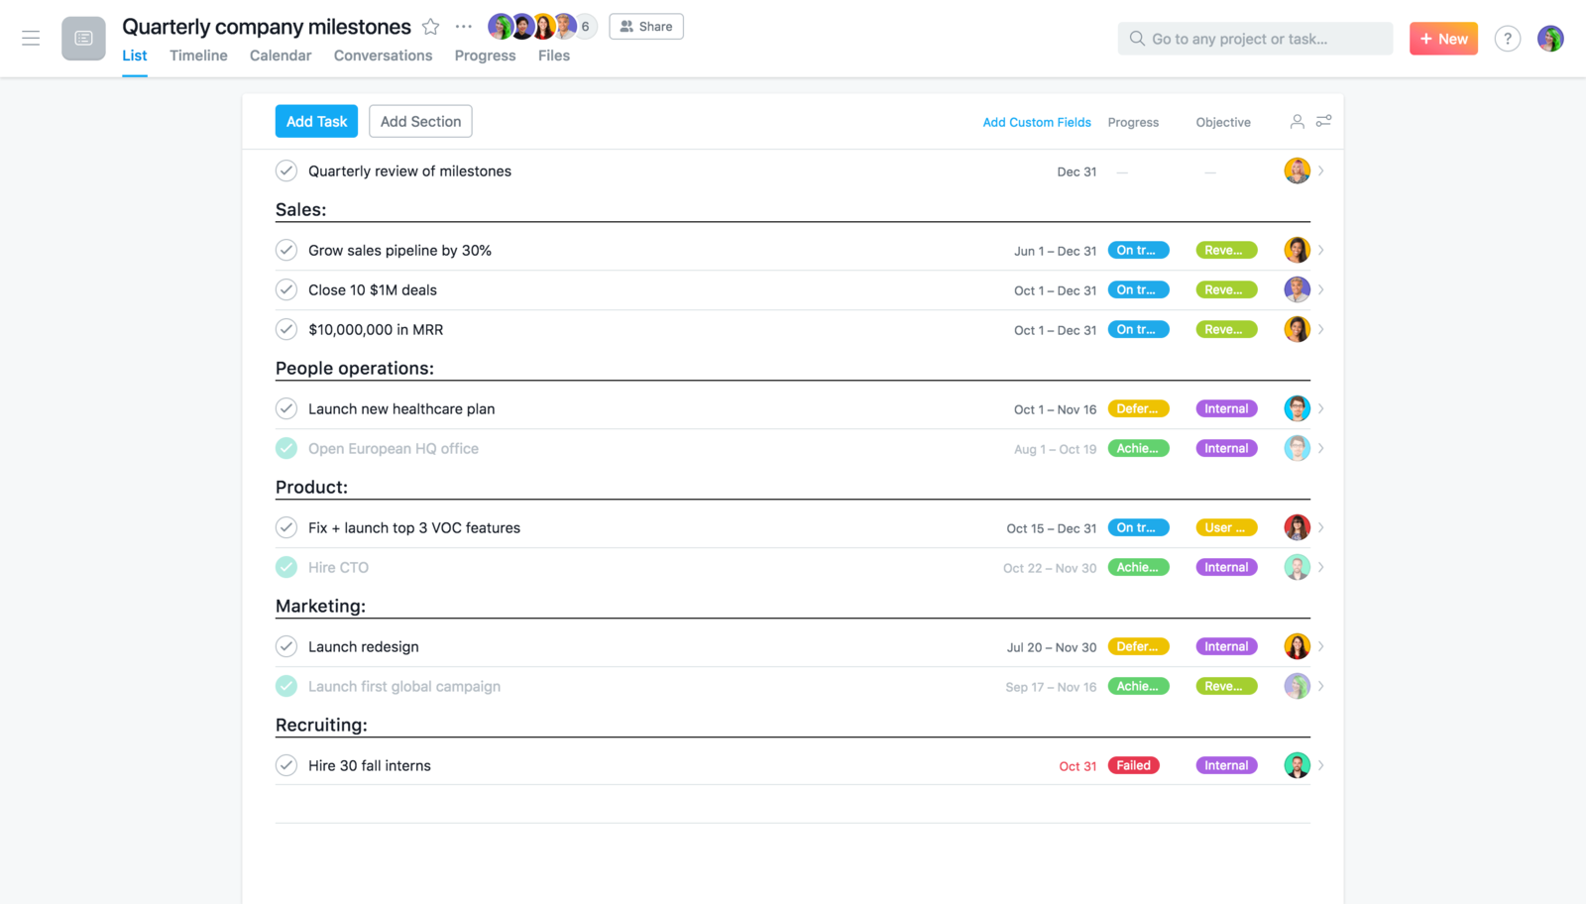Switch to the Timeline tab

(x=198, y=56)
